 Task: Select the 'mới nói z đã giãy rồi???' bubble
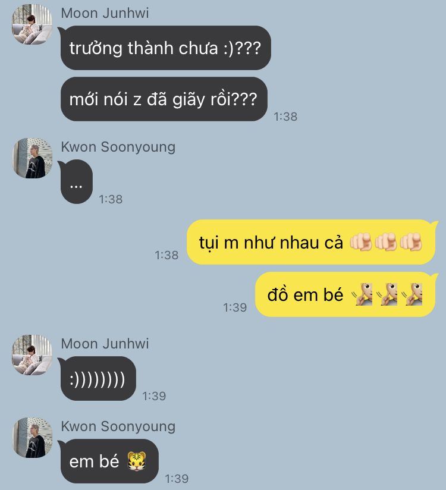(x=164, y=99)
